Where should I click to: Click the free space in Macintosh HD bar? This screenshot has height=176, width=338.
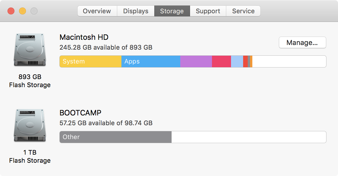pos(288,61)
